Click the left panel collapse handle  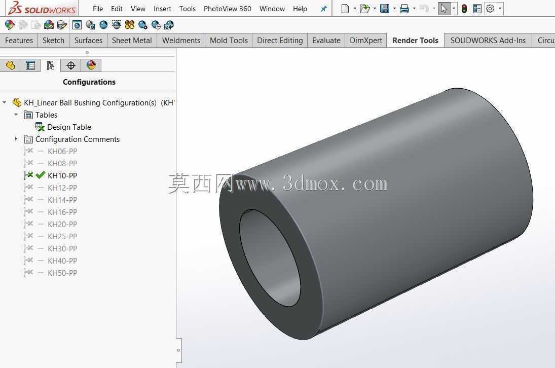point(178,350)
